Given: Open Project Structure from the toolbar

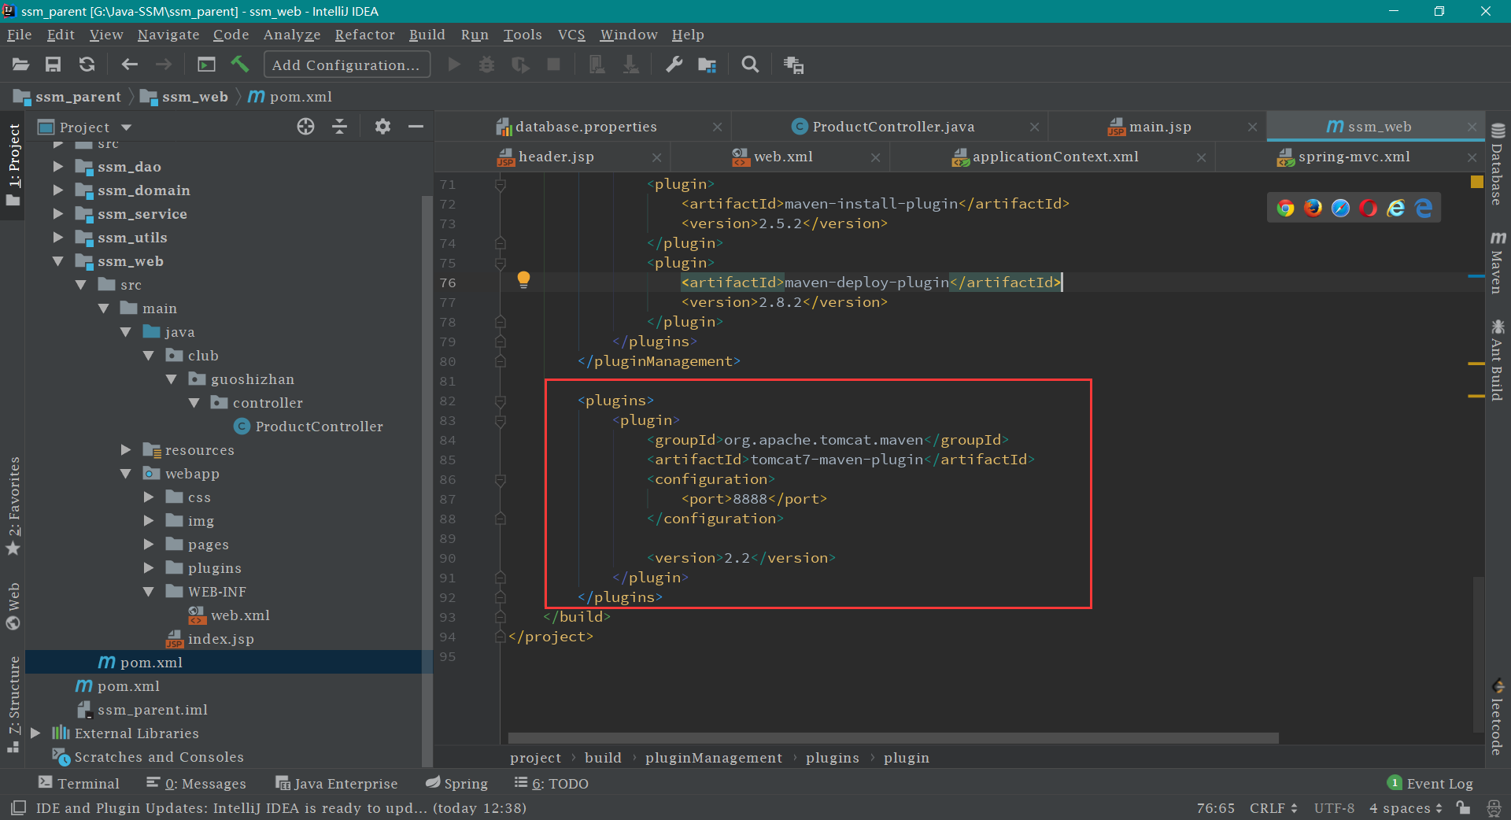Looking at the screenshot, I should (x=707, y=65).
